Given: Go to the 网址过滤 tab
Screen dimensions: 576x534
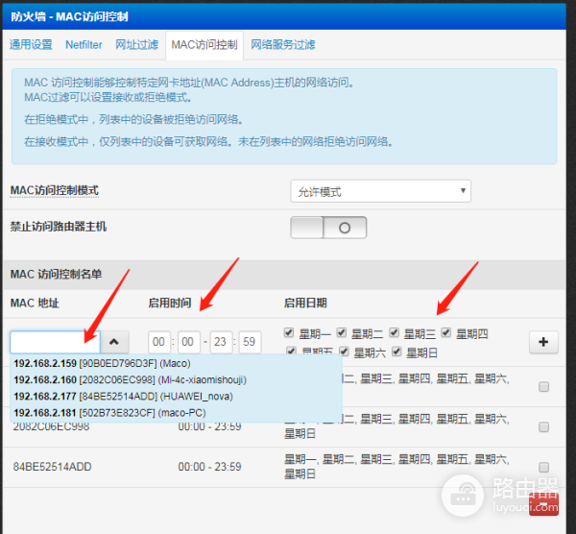Looking at the screenshot, I should [x=135, y=45].
